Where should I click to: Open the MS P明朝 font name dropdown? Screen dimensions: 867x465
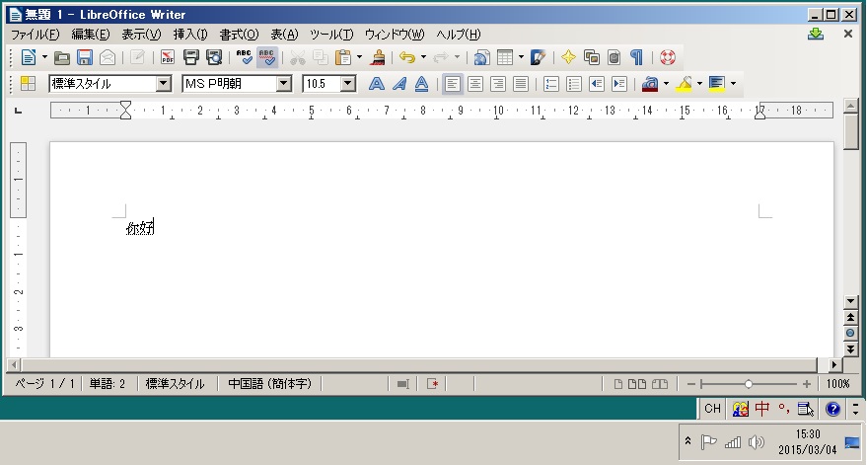coord(284,84)
